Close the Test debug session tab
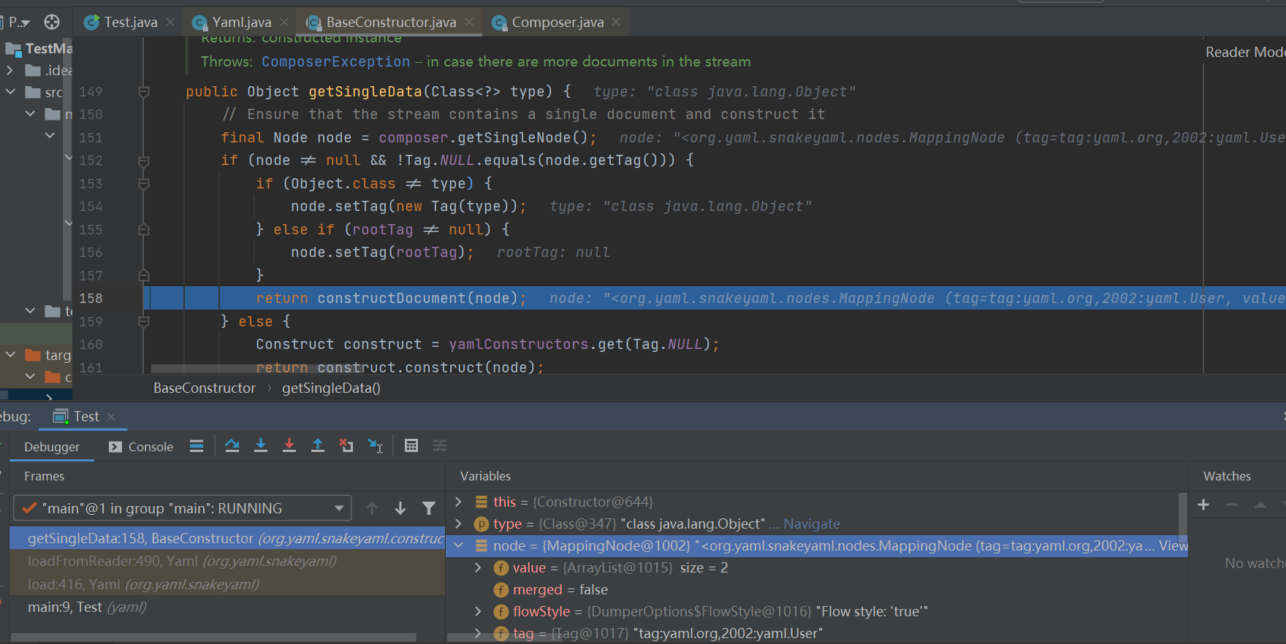Image resolution: width=1286 pixels, height=644 pixels. point(111,416)
